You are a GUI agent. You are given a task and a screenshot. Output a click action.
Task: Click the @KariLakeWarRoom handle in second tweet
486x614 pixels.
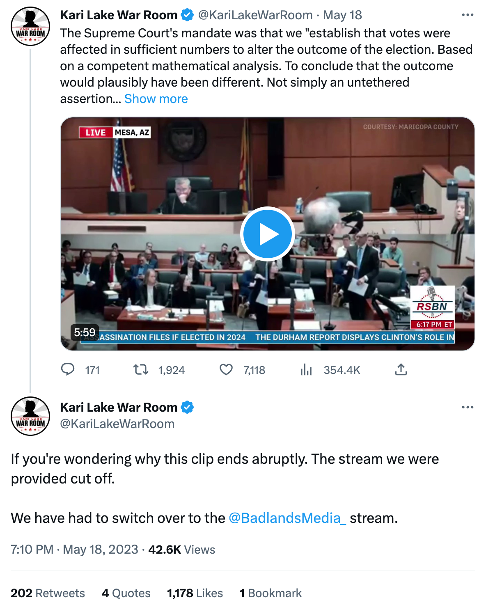[117, 424]
